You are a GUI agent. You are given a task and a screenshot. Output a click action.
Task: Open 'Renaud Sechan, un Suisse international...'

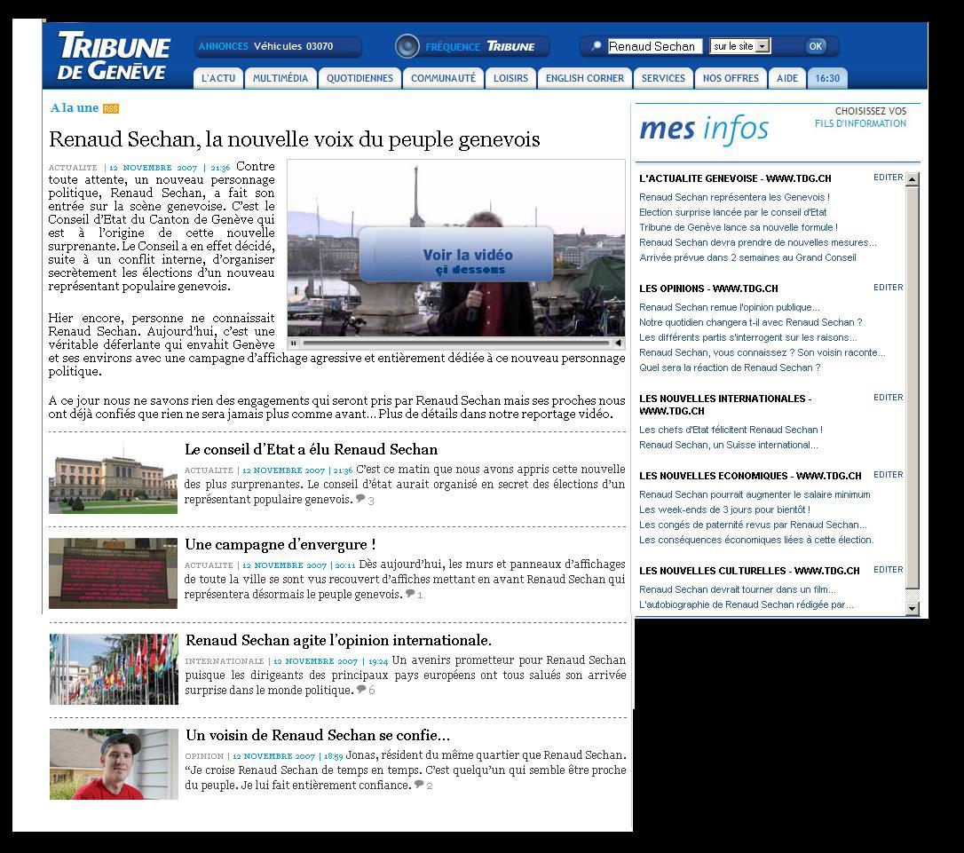pyautogui.click(x=729, y=445)
